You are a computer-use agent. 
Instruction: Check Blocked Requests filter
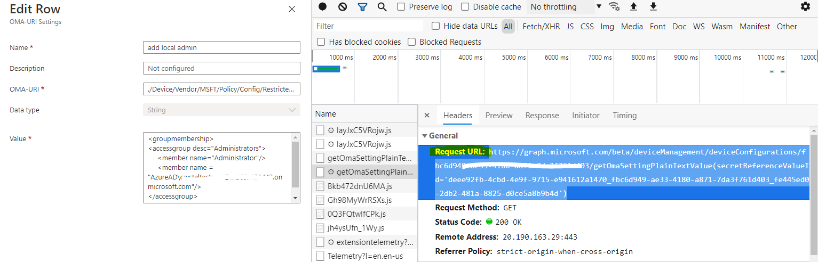[411, 42]
